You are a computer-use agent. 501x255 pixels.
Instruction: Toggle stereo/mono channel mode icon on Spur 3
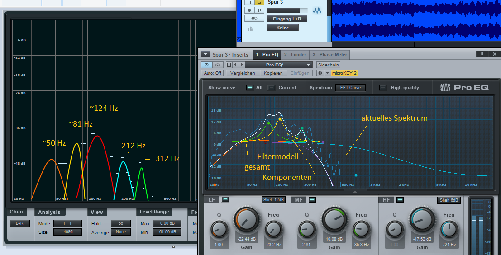[254, 19]
